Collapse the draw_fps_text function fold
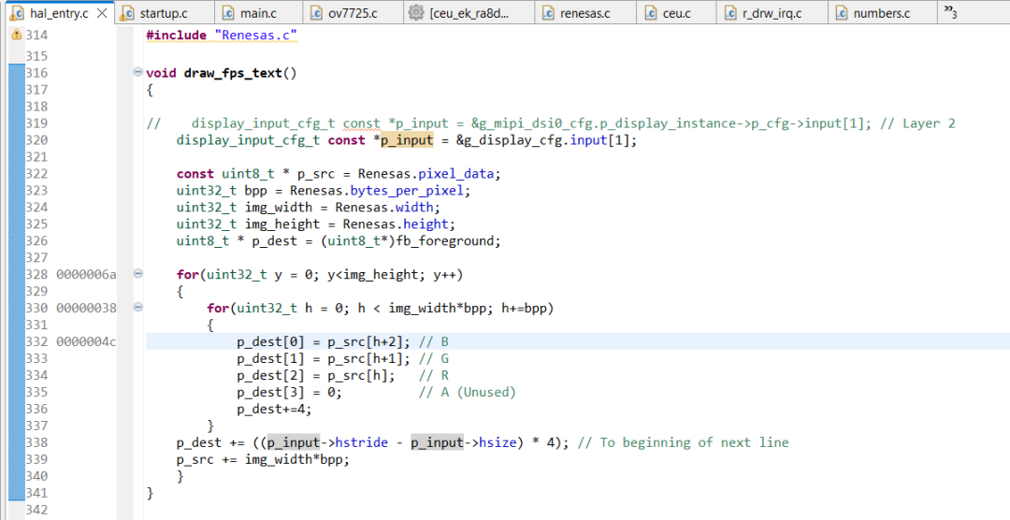 137,72
